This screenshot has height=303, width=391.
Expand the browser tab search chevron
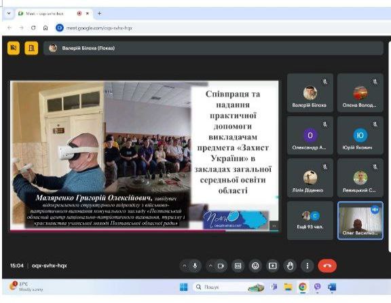(x=9, y=14)
